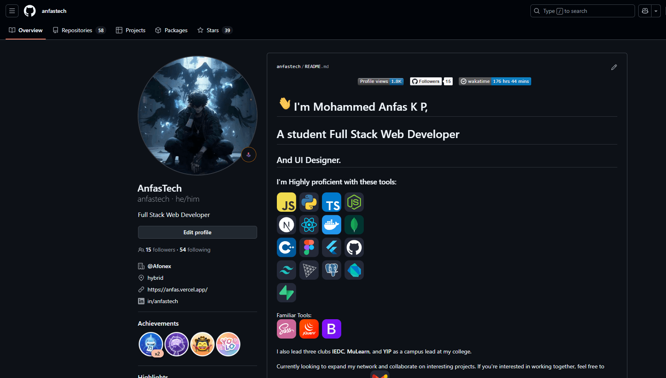The width and height of the screenshot is (666, 378).
Task: Edit README with the pencil icon
Action: click(614, 67)
